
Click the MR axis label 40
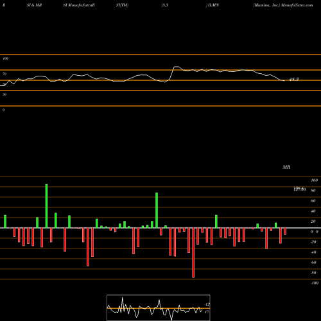(313, 211)
